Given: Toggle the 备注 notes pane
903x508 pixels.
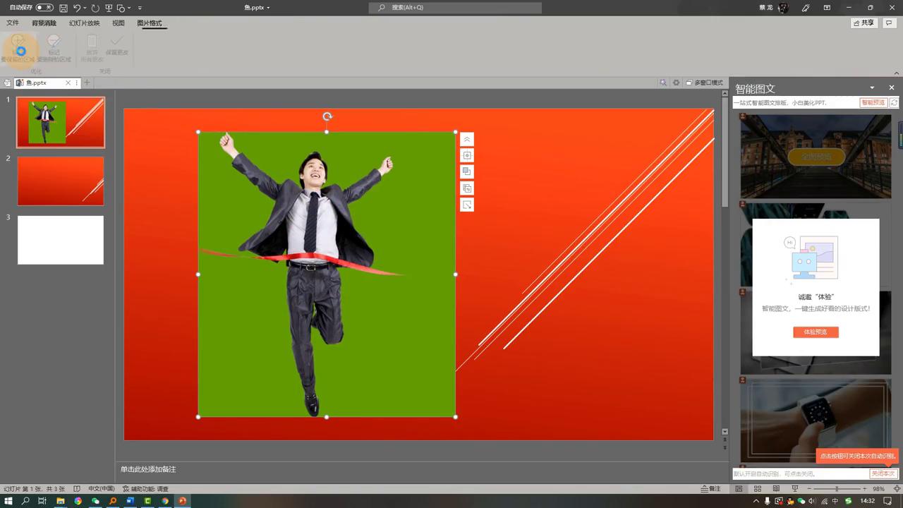Looking at the screenshot, I should [x=711, y=489].
